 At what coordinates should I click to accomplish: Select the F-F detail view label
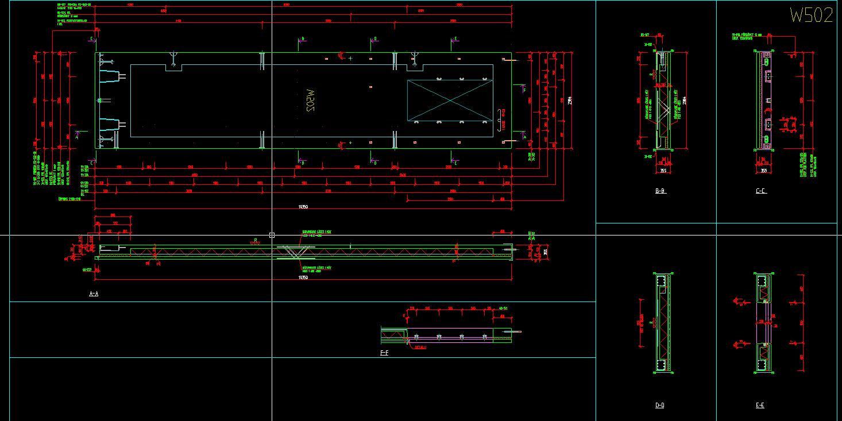click(x=384, y=353)
